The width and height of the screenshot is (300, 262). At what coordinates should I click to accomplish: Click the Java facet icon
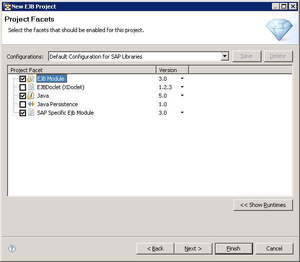pyautogui.click(x=30, y=96)
